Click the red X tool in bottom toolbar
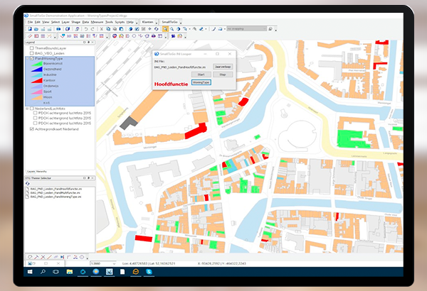This screenshot has width=427, height=291. tap(43, 257)
